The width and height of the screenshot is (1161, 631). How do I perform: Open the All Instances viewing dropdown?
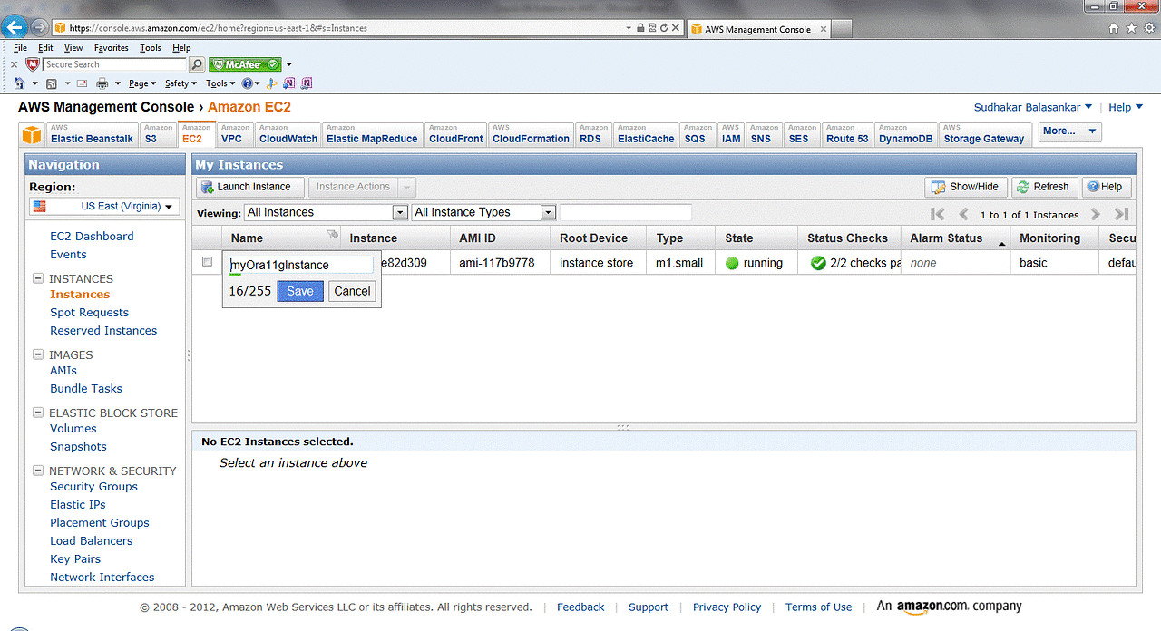[326, 212]
